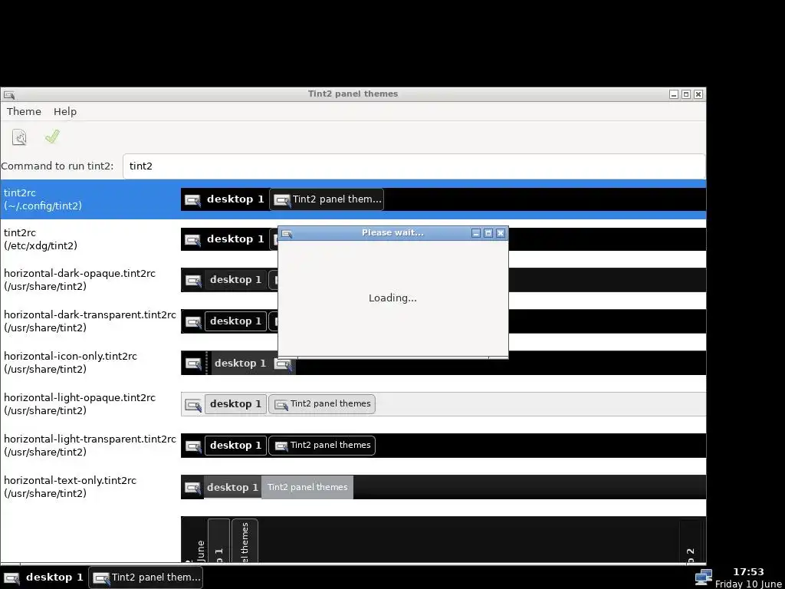The height and width of the screenshot is (589, 785).
Task: Click preview of ~/.config/tint2 theme panel
Action: 443,199
